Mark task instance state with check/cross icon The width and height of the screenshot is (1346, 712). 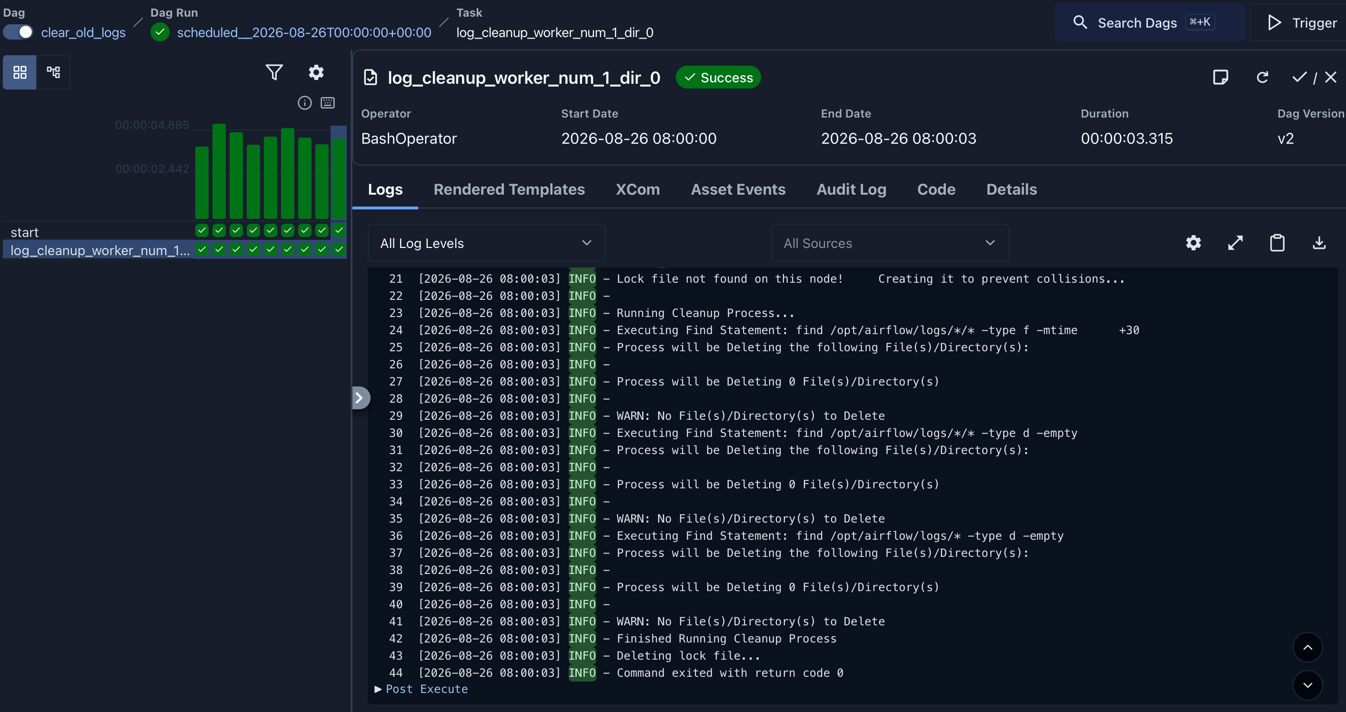(x=1314, y=77)
